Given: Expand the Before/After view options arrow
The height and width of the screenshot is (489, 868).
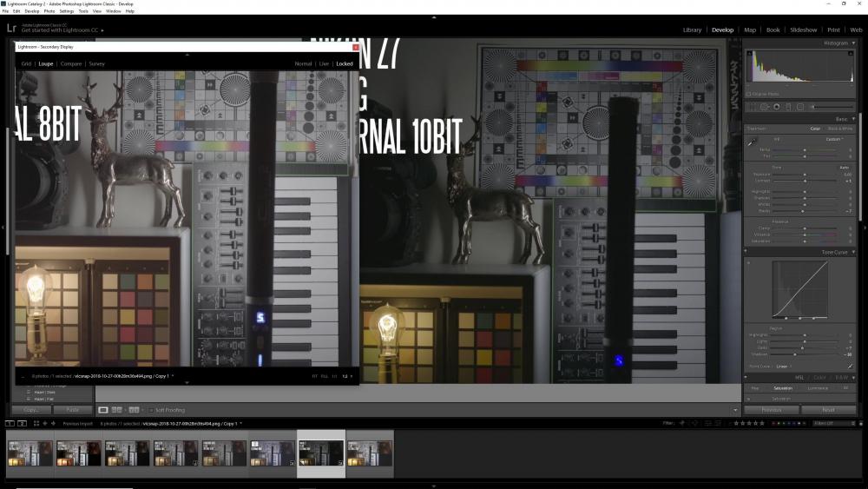Looking at the screenshot, I should 142,410.
